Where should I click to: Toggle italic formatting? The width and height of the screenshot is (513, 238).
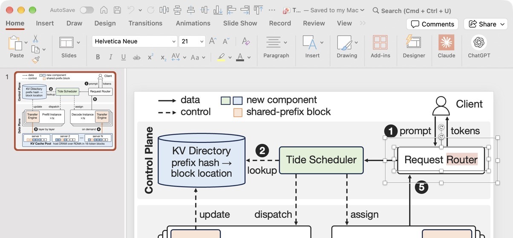(111, 57)
